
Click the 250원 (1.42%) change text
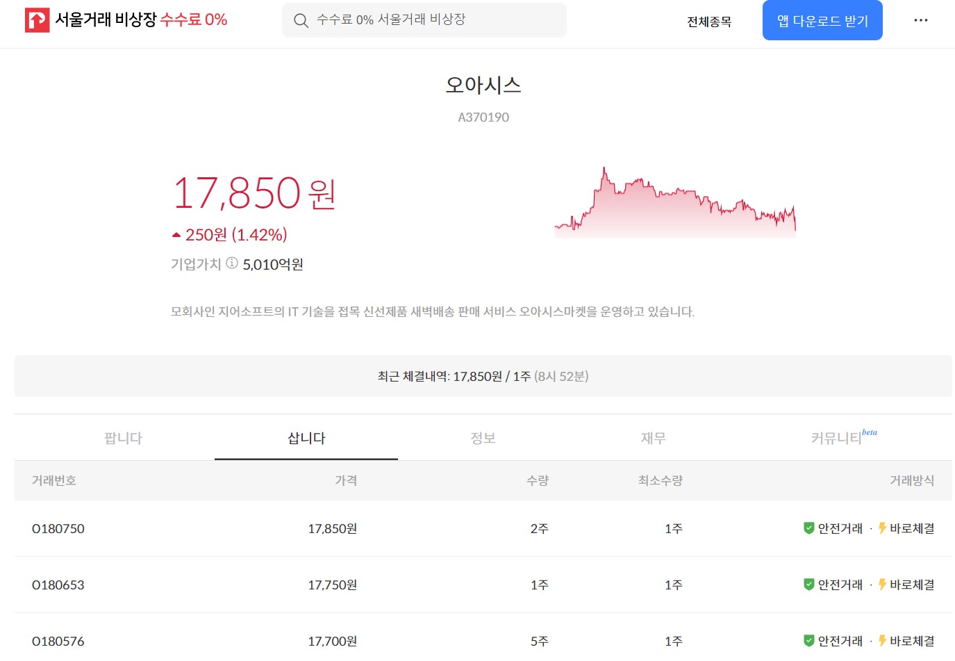236,235
